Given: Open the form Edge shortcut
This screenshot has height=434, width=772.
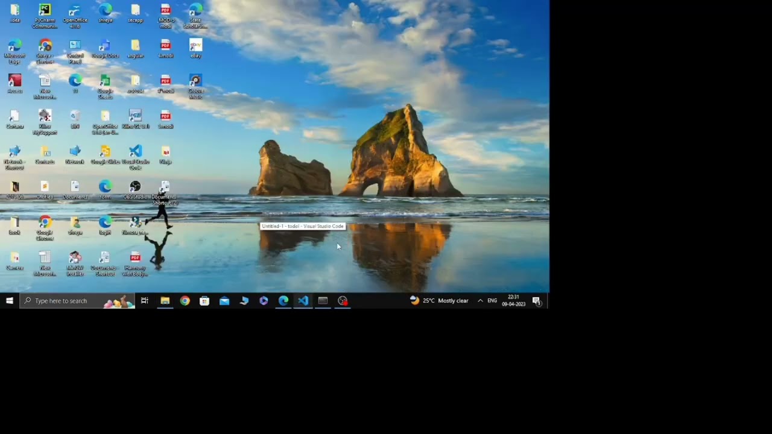Looking at the screenshot, I should (x=105, y=190).
